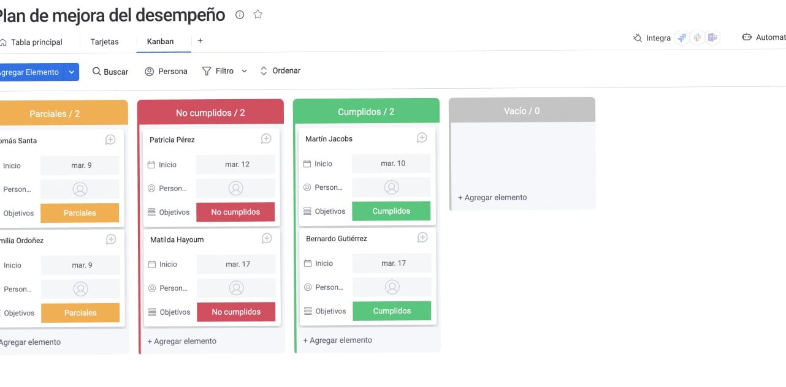Viewport: 786px width, 387px height.
Task: Open conversation bubble on Bernardo Gutiérrez card
Action: 422,237
